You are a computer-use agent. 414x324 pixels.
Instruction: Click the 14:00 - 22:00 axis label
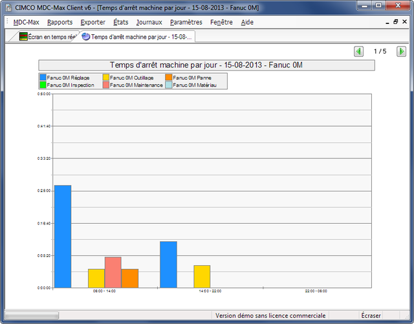tap(210, 291)
